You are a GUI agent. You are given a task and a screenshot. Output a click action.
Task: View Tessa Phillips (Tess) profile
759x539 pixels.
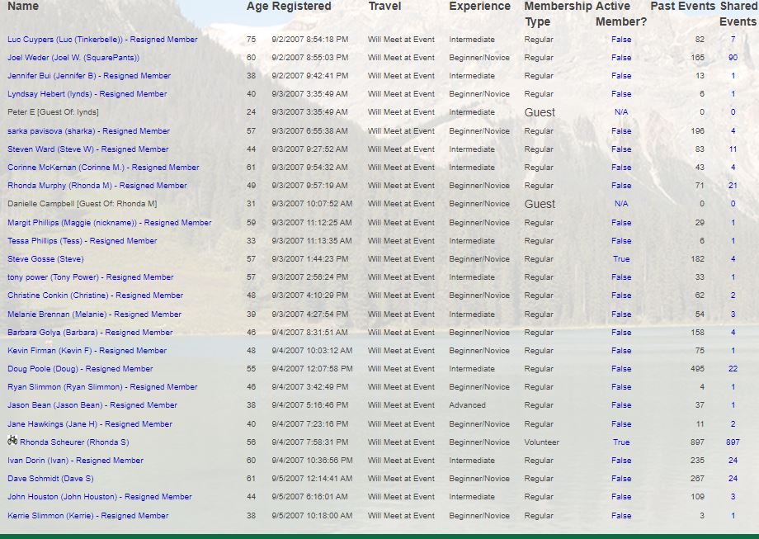[82, 241]
